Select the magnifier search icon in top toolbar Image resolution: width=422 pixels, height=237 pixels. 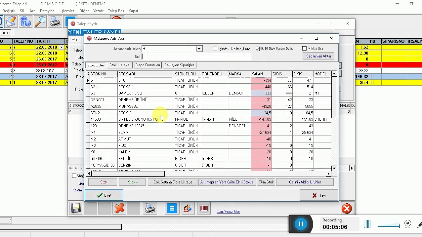40,21
